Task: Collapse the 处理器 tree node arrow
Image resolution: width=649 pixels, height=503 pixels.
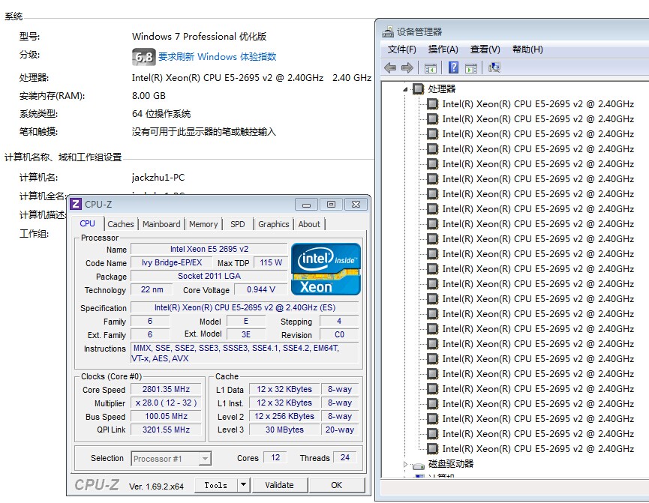Action: coord(405,89)
